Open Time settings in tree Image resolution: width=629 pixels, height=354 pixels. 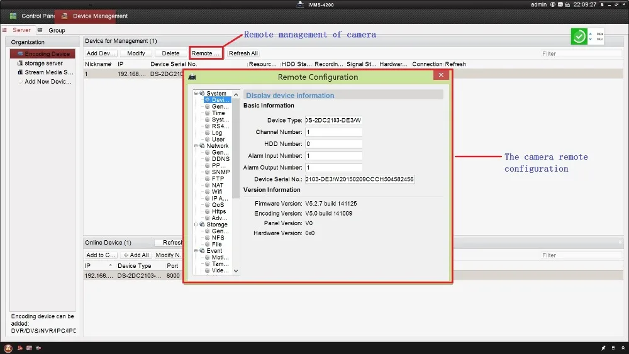pos(215,113)
